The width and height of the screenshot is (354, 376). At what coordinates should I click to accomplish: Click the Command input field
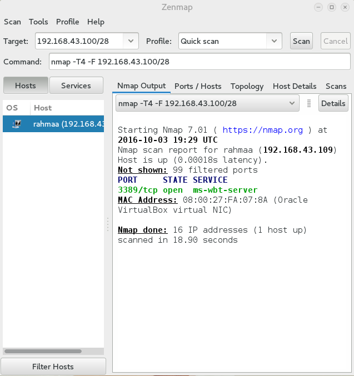pyautogui.click(x=200, y=62)
